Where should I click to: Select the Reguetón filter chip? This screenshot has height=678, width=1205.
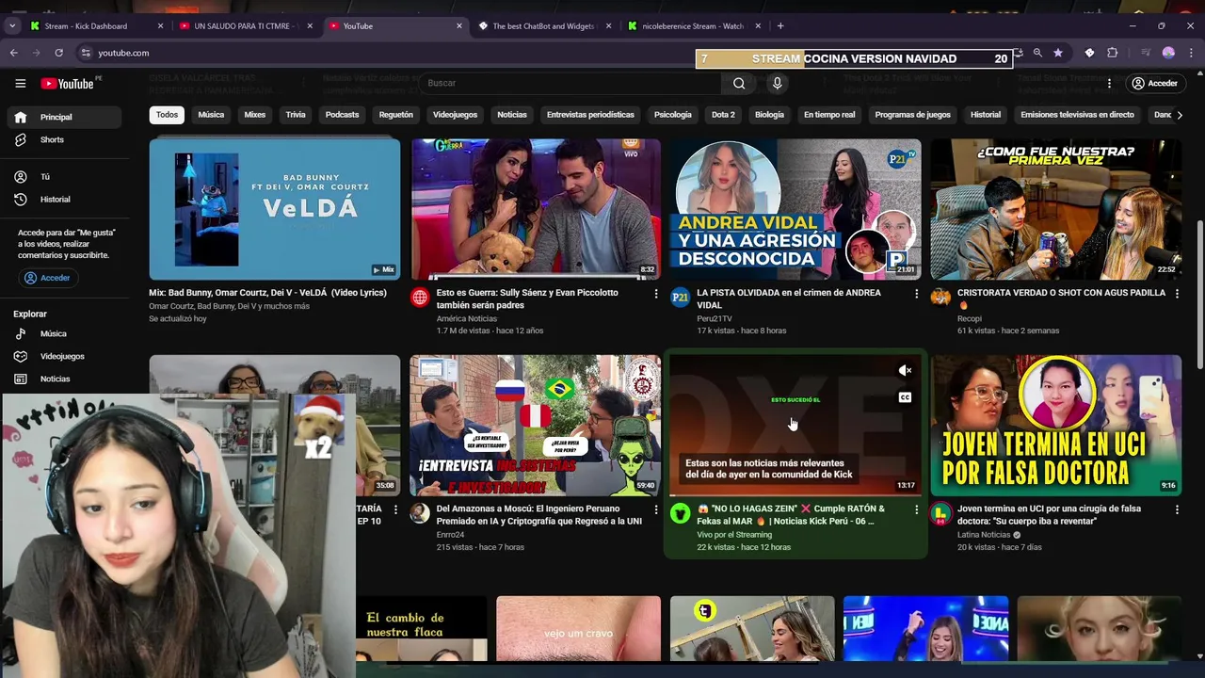pos(395,115)
